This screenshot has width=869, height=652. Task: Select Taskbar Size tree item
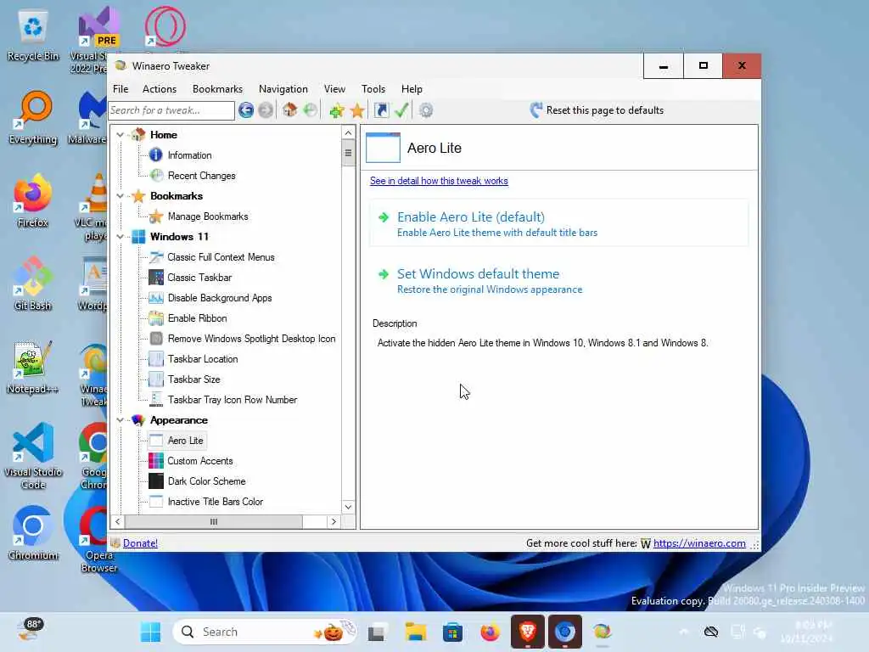point(194,379)
